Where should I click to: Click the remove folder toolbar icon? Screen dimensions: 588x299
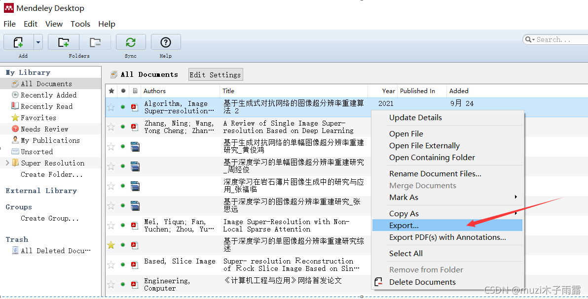click(x=95, y=42)
